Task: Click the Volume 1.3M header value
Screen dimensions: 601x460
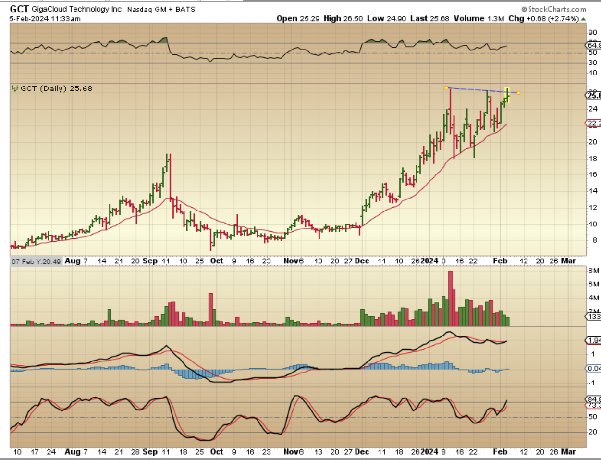Action: (478, 18)
